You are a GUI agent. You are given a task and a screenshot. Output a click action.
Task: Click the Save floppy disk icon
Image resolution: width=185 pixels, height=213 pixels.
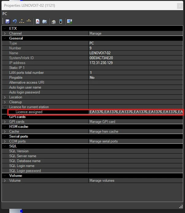(x=7, y=21)
